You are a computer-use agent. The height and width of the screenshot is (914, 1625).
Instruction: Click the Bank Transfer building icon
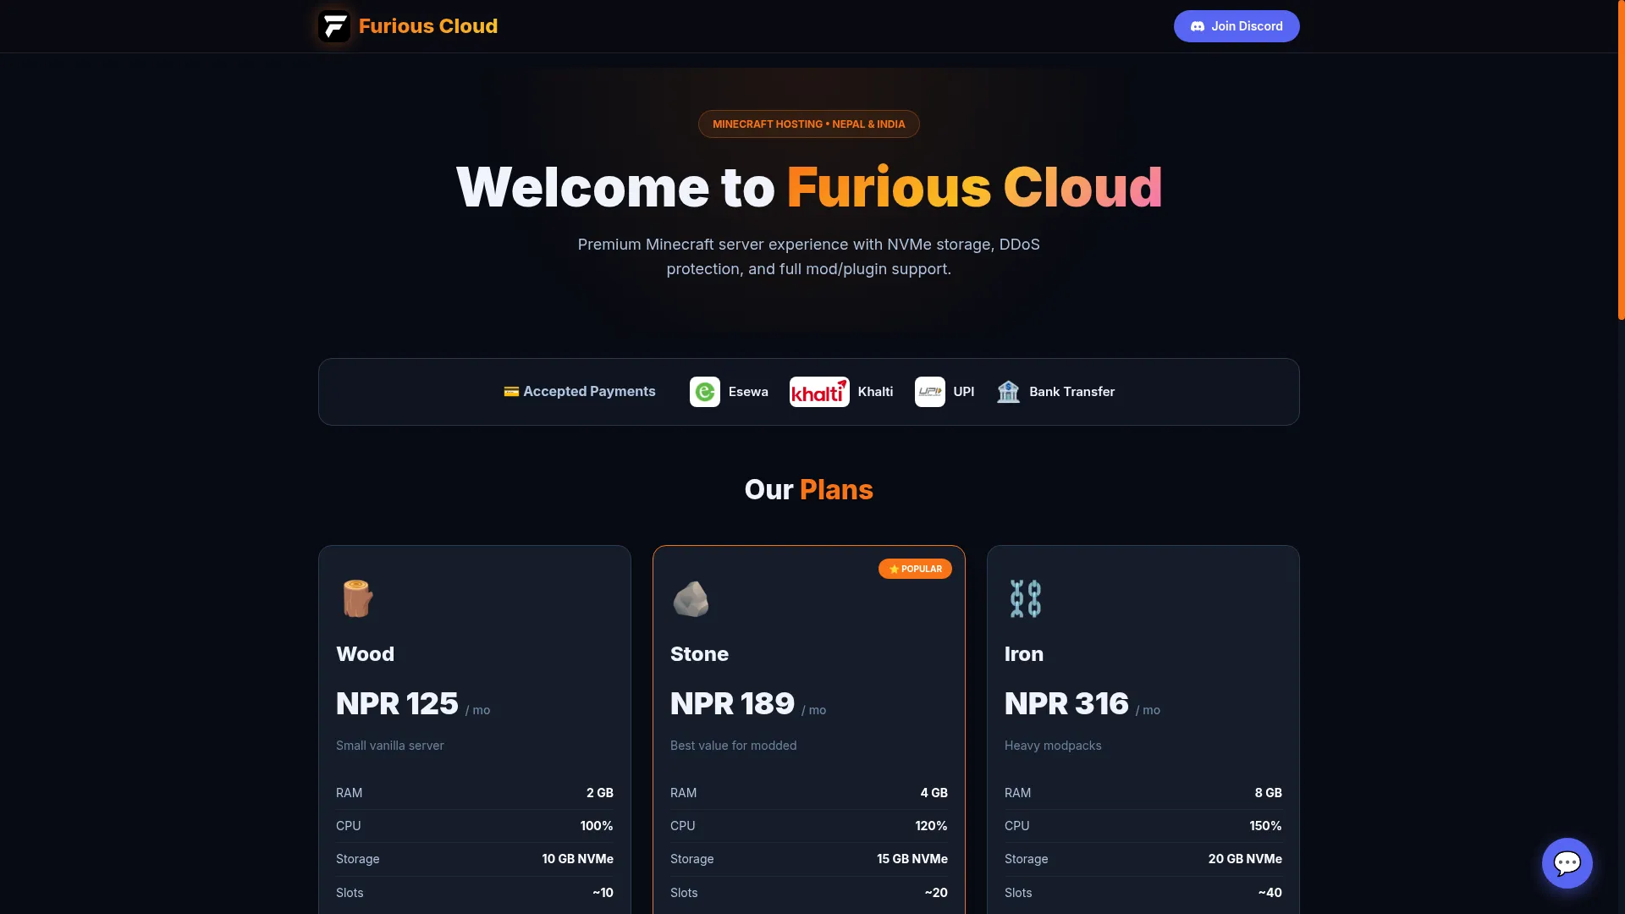coord(1008,392)
